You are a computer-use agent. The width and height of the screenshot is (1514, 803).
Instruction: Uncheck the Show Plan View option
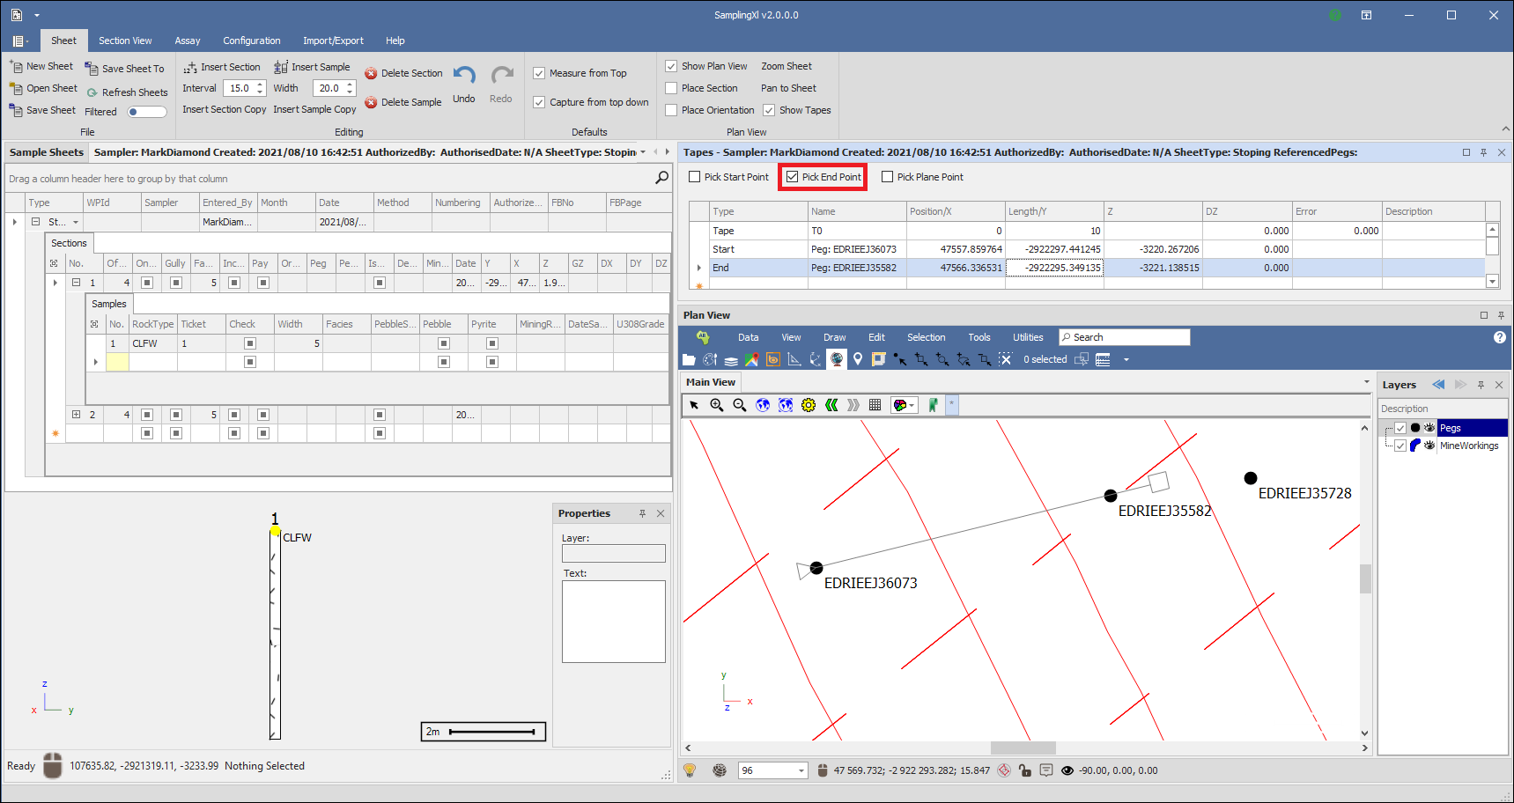pyautogui.click(x=671, y=66)
